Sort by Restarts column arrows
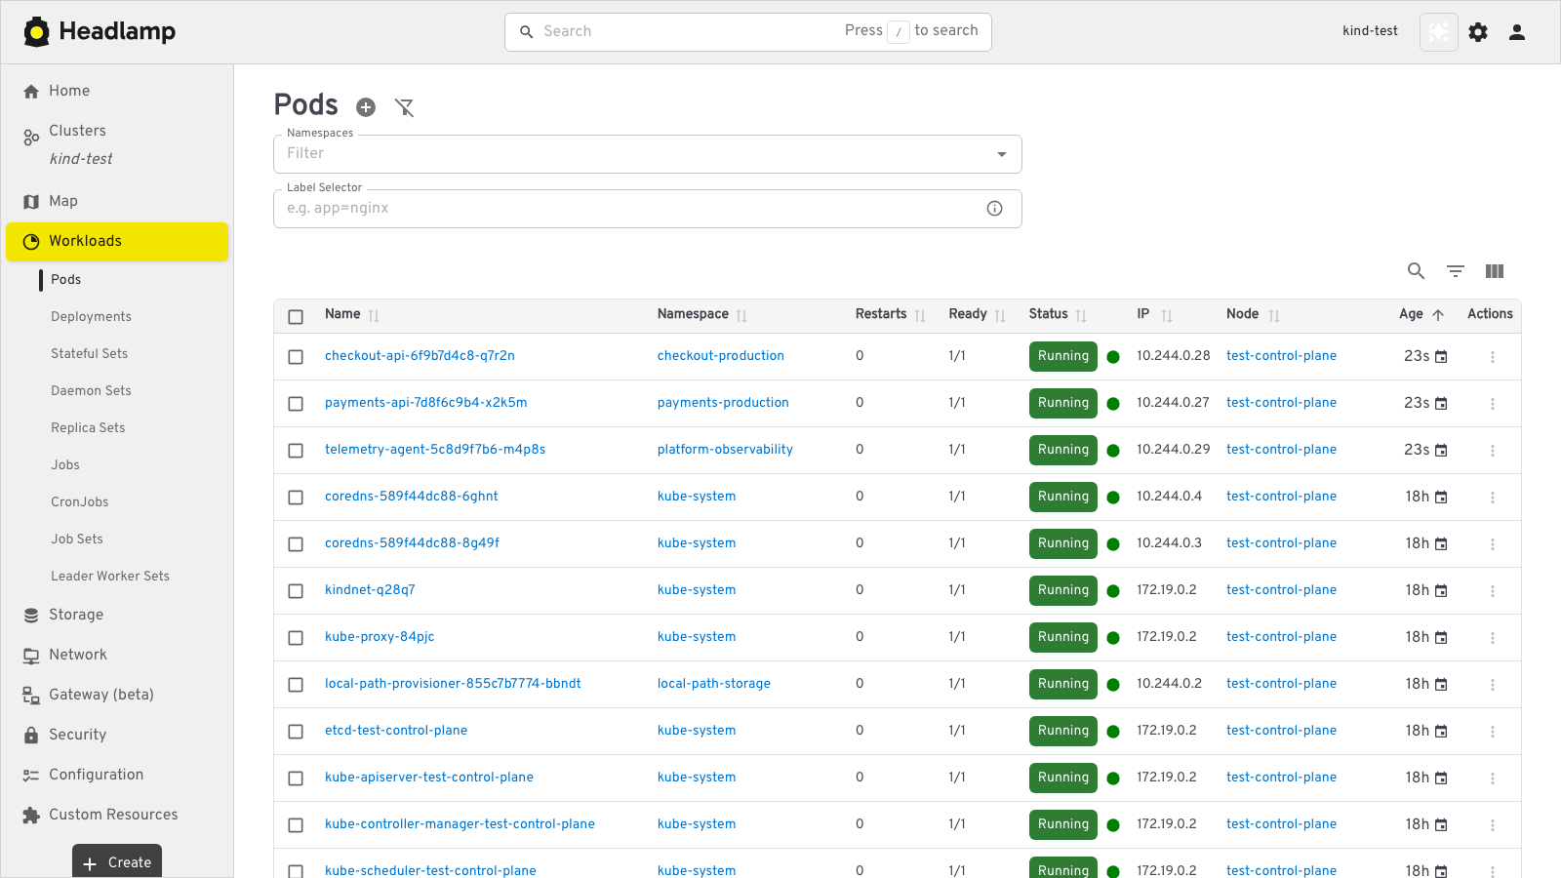The image size is (1561, 878). 920,316
